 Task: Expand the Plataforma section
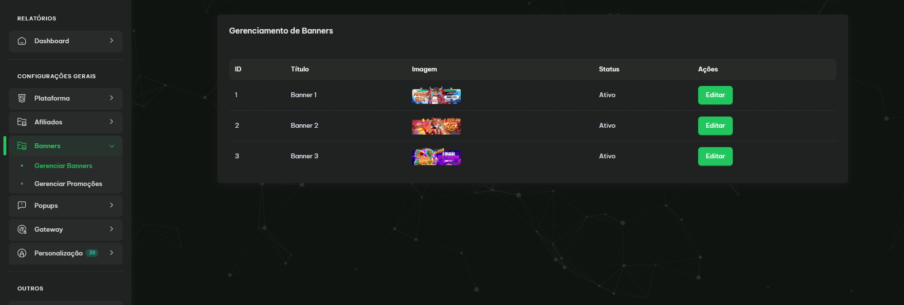(x=112, y=98)
